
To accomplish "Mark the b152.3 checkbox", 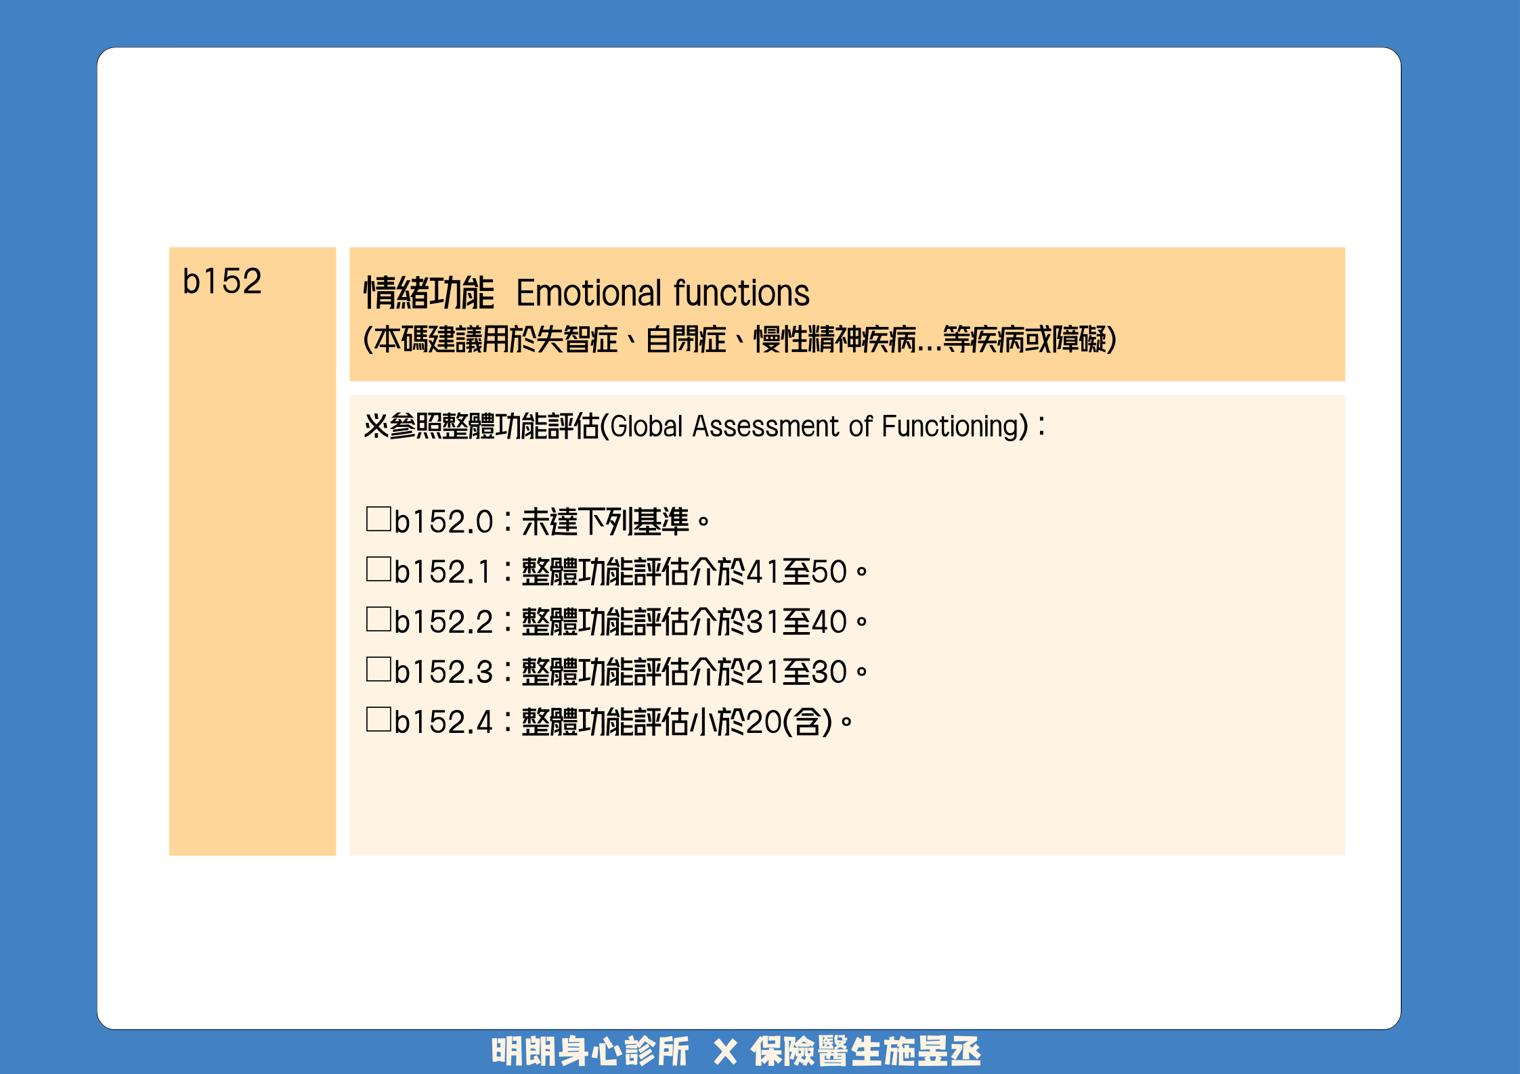I will pos(378,669).
